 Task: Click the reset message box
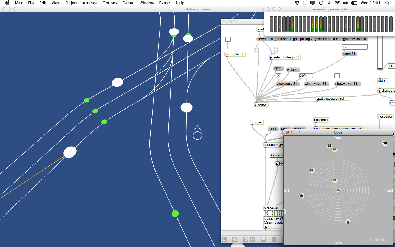tap(272, 129)
